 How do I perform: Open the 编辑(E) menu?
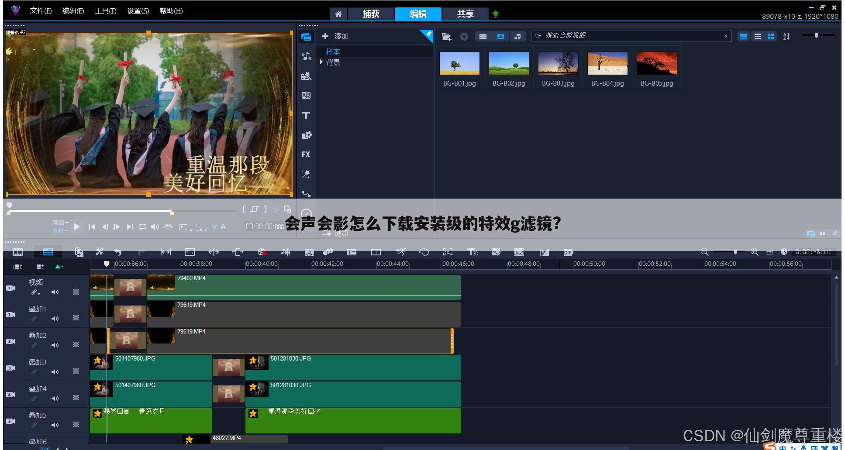pos(73,11)
